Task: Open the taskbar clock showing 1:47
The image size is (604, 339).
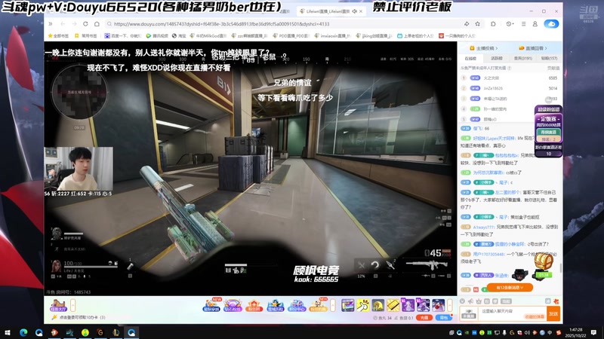Action: [576, 332]
